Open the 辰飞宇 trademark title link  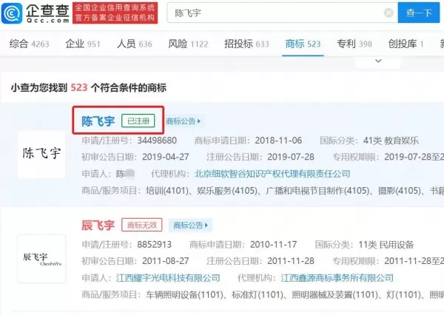point(98,226)
